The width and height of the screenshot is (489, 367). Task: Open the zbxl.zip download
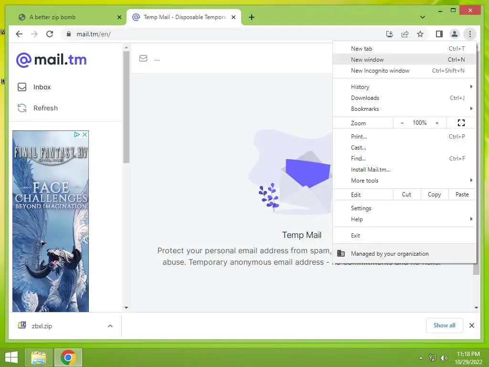click(x=42, y=326)
